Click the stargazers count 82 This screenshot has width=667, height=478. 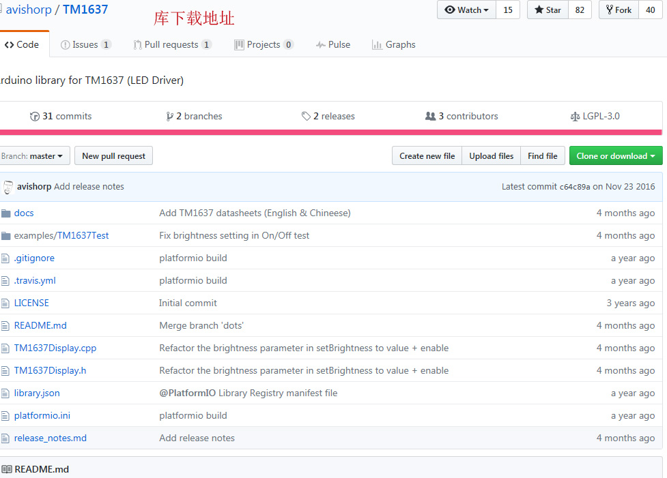point(580,10)
